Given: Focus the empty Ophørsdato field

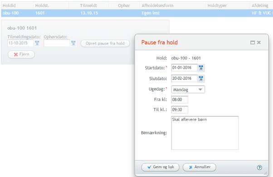Looking at the screenshot, I should pyautogui.click(x=57, y=43).
